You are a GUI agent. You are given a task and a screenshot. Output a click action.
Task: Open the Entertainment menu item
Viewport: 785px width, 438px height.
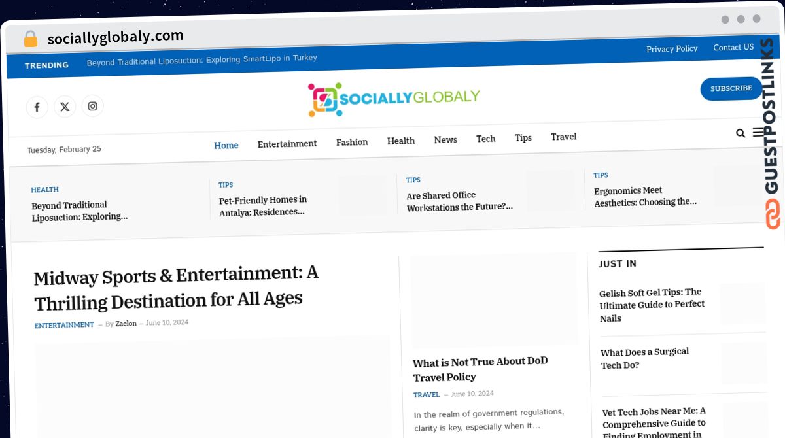287,144
